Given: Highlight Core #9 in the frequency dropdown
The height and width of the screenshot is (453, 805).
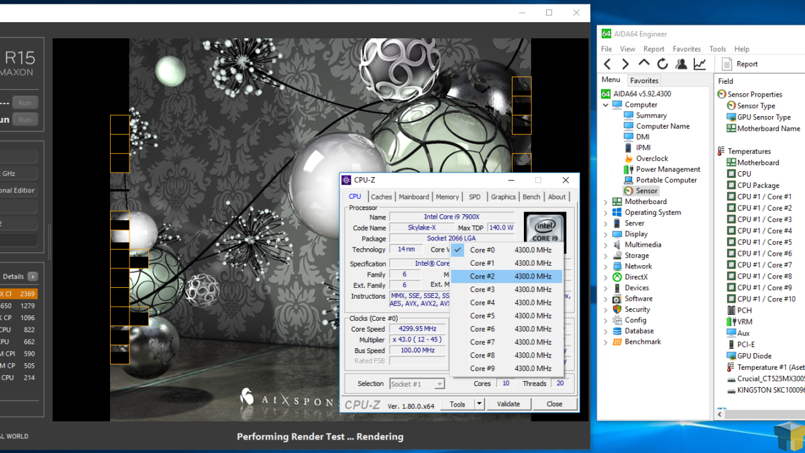Looking at the screenshot, I should tap(482, 368).
